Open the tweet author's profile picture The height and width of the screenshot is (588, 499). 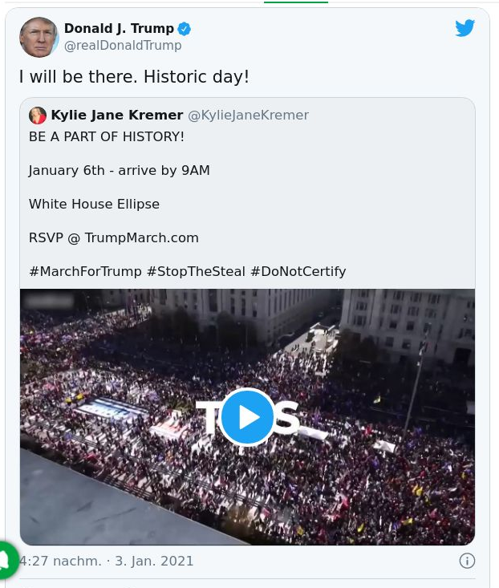(39, 37)
